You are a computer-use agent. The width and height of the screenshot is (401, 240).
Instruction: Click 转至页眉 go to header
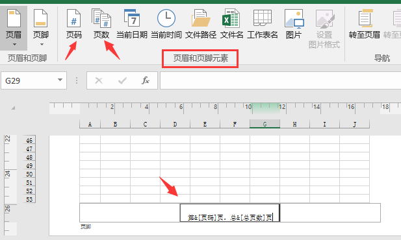(x=365, y=24)
